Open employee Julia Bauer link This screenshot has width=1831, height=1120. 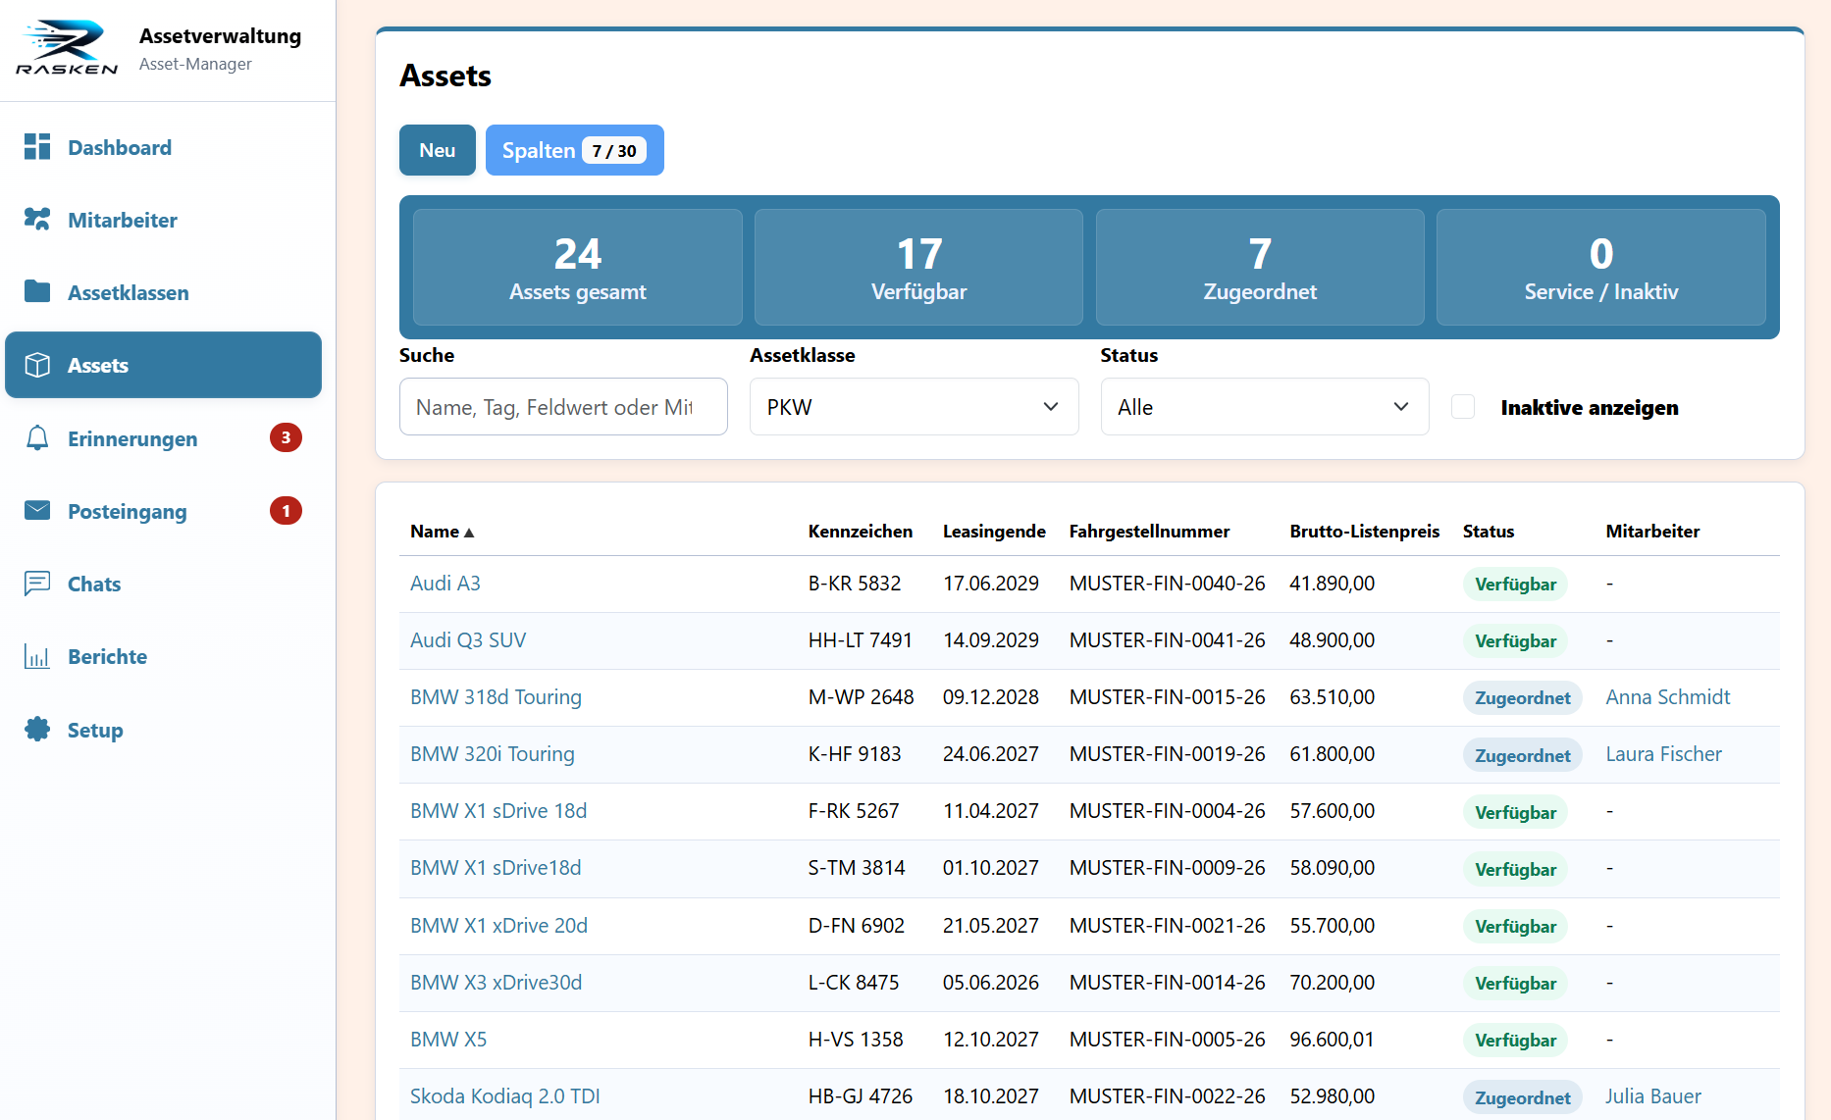click(x=1653, y=1096)
